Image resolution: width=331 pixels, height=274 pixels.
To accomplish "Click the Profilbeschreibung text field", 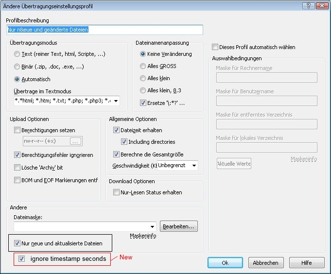I will click(x=105, y=30).
